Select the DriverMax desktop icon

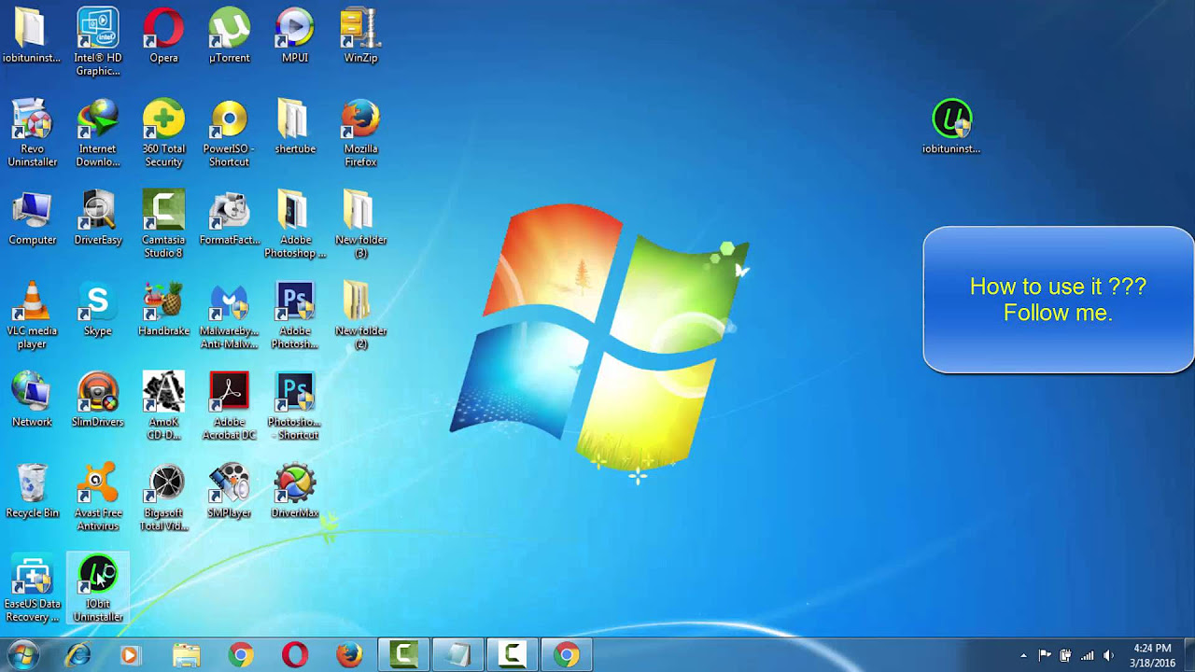pos(295,491)
